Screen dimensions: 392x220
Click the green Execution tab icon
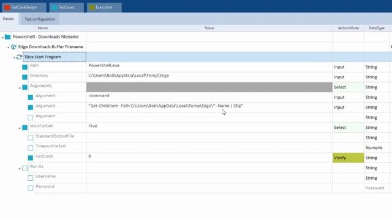(x=92, y=7)
